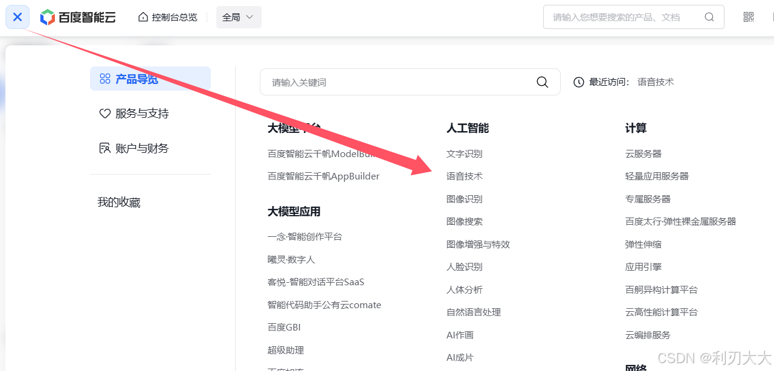
Task: Open 百舸异构计算平台
Action: (x=662, y=290)
